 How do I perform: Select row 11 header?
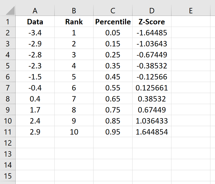click(8, 132)
